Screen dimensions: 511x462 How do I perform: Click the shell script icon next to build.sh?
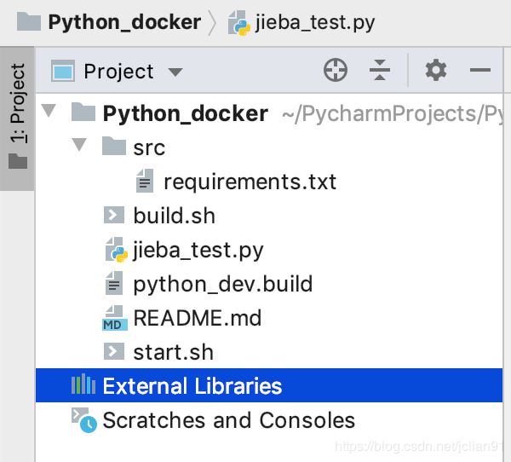[113, 216]
